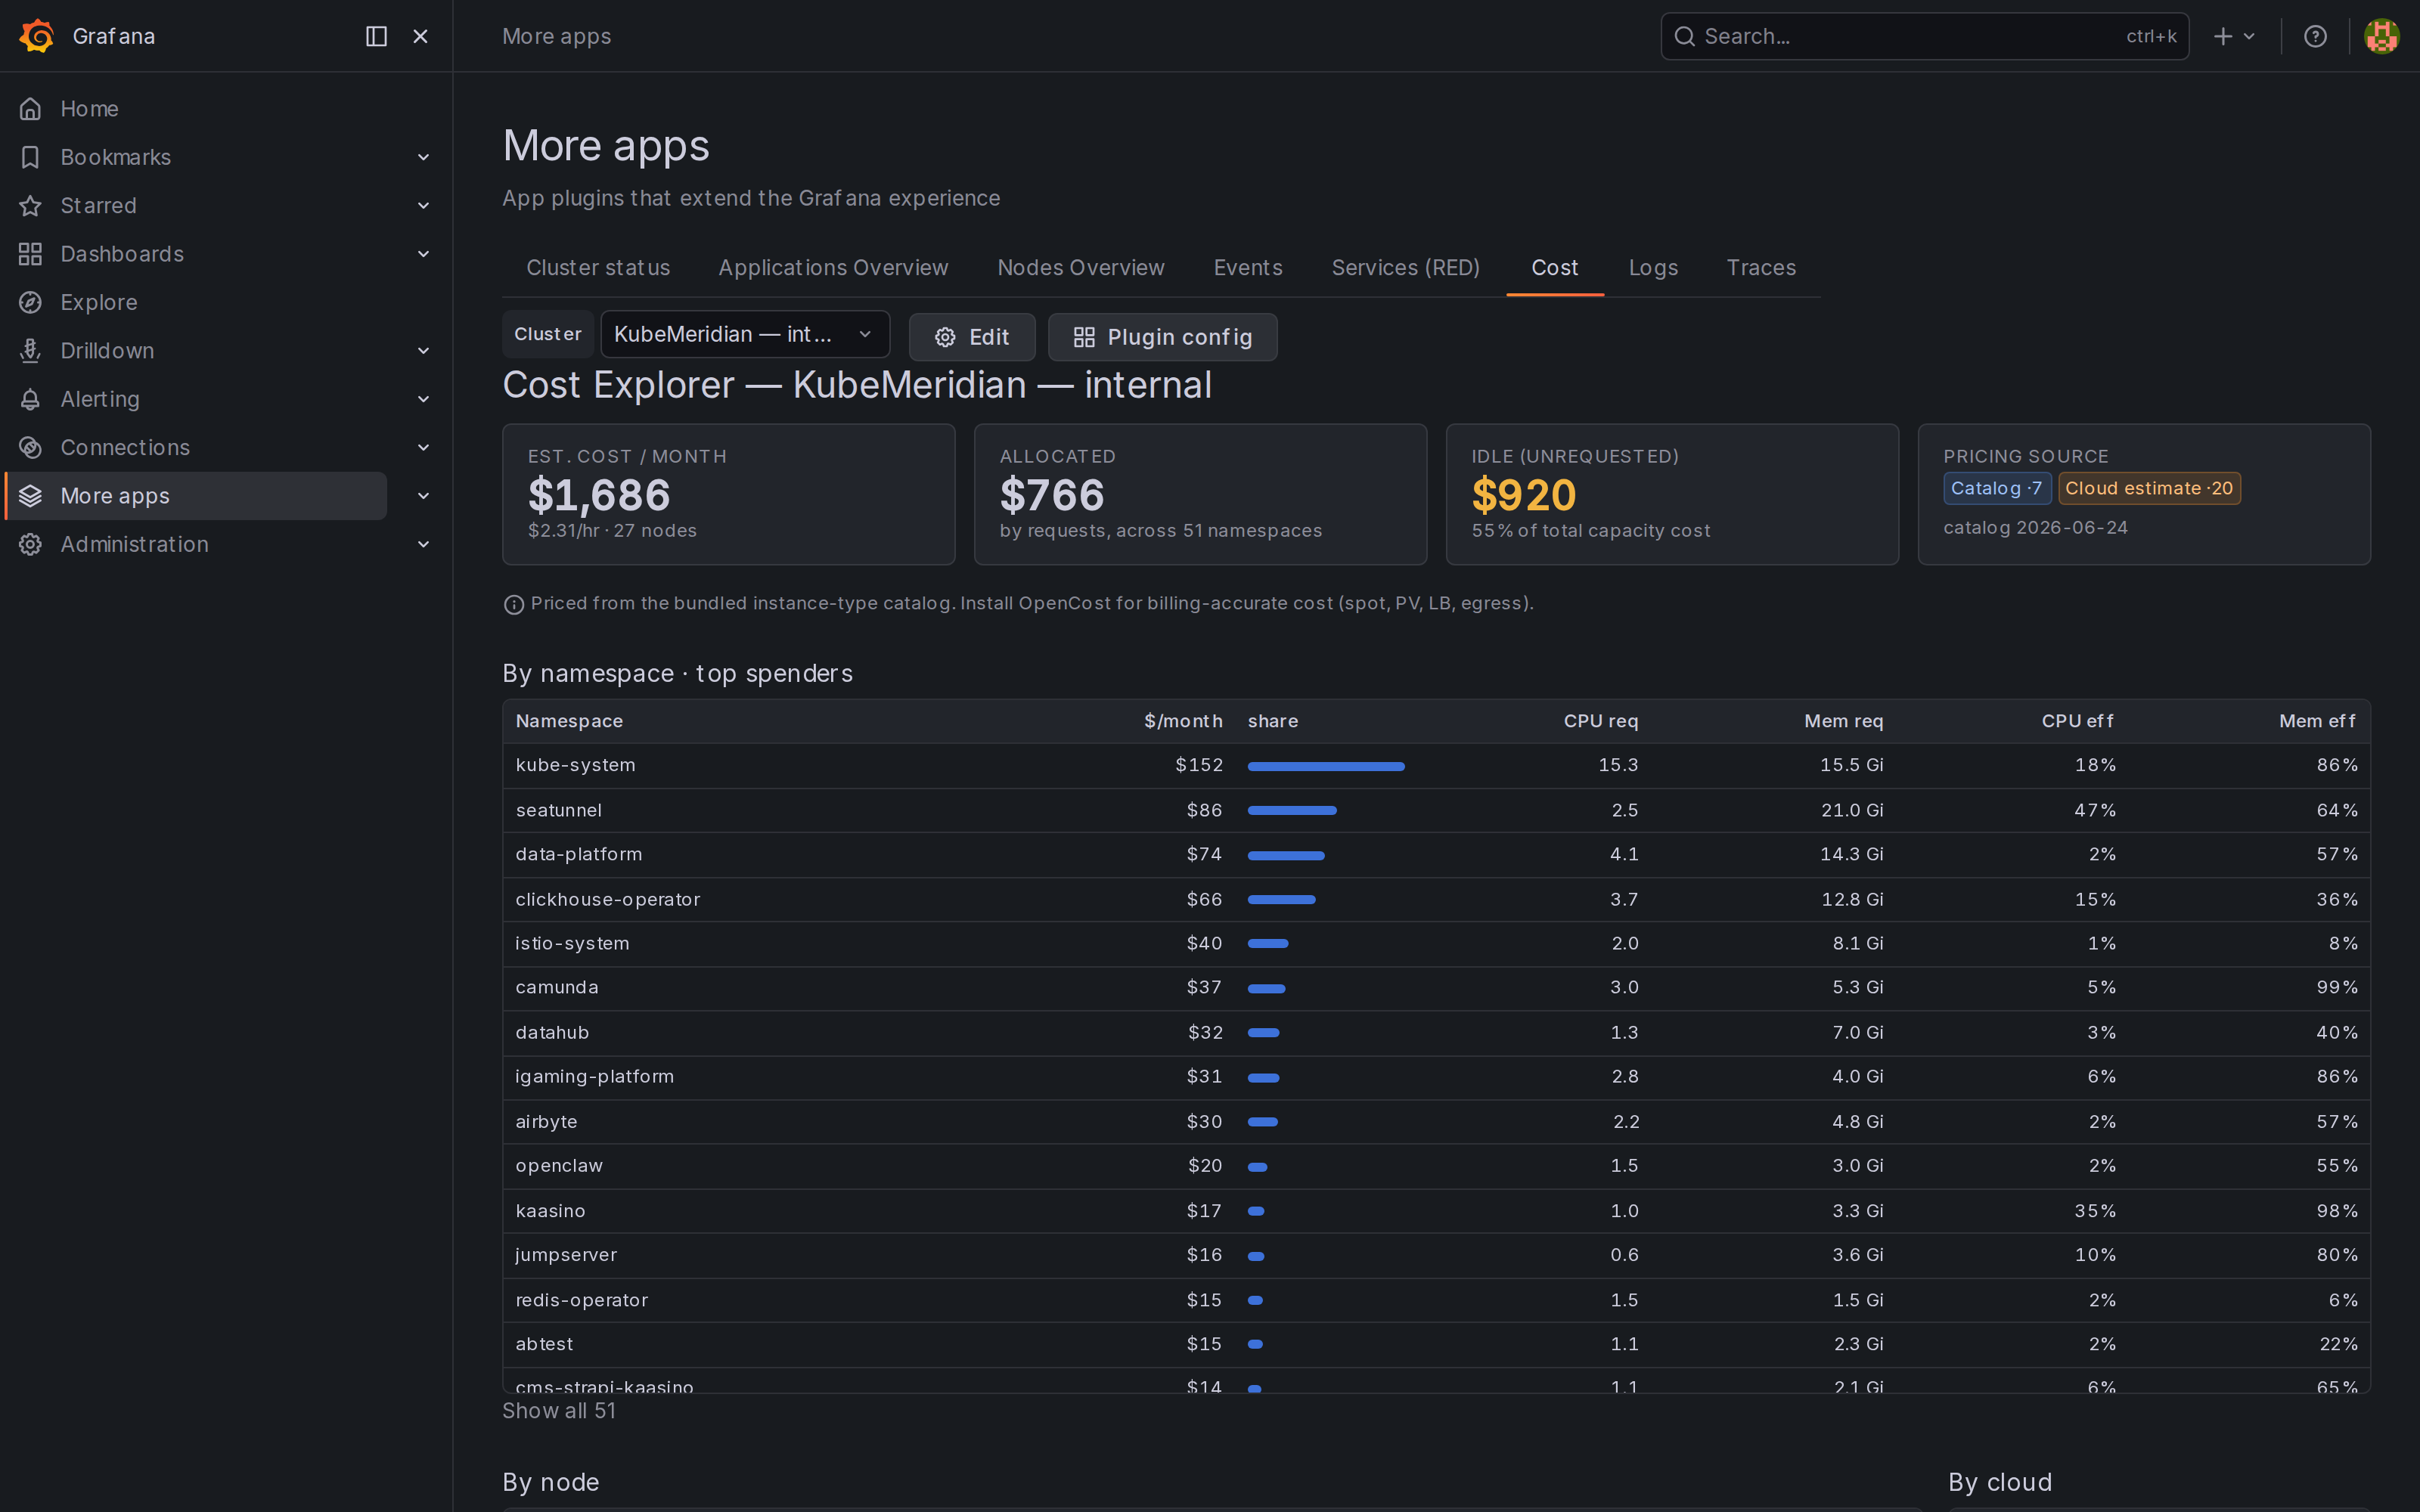Click the More apps layers icon
The height and width of the screenshot is (1512, 2420).
click(31, 496)
